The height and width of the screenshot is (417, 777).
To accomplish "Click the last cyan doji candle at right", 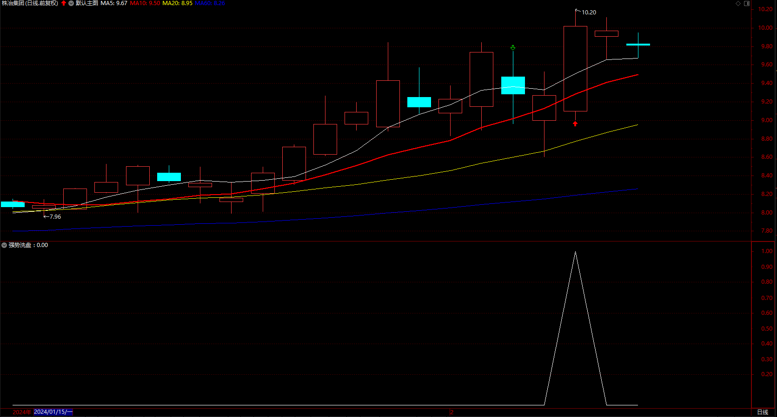I will click(x=638, y=45).
